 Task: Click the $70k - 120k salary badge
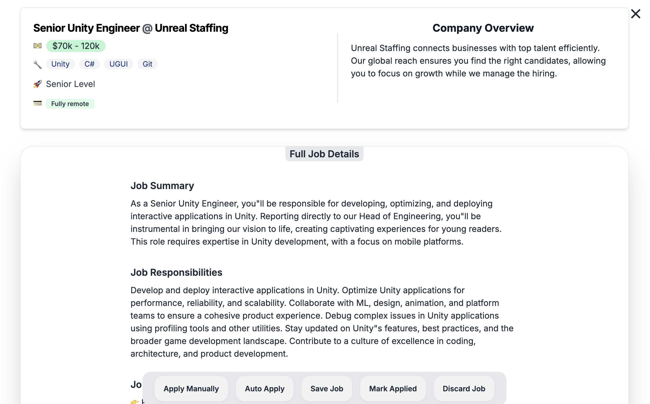pos(76,46)
